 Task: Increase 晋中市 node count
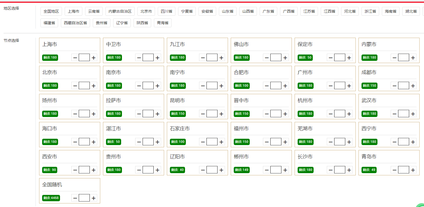(285, 114)
